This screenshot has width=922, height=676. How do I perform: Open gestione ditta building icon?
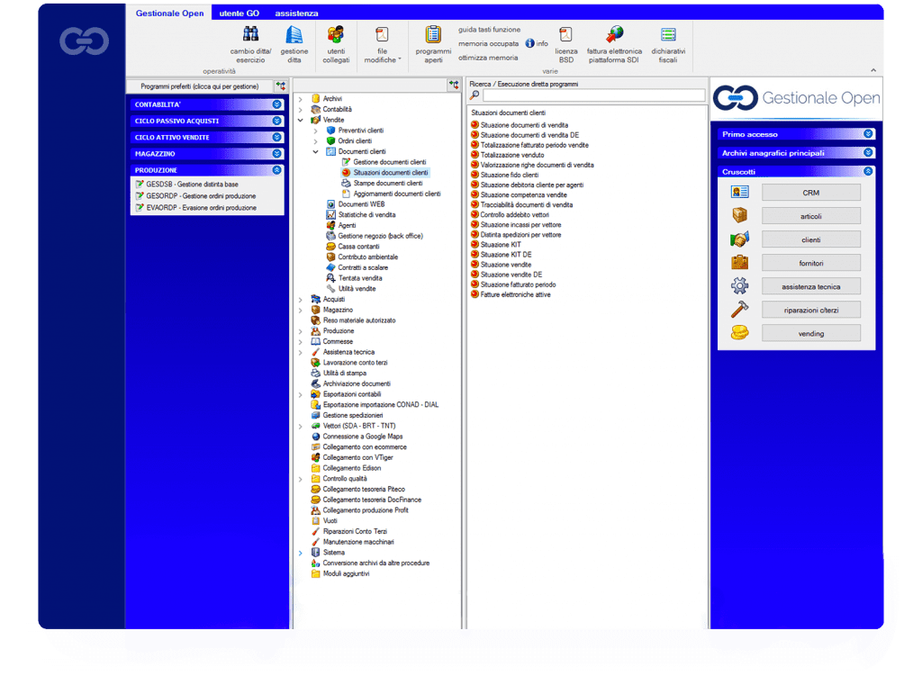(294, 34)
